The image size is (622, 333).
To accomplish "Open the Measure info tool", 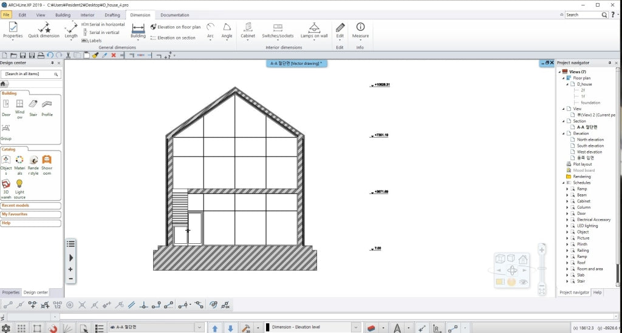I will click(360, 30).
